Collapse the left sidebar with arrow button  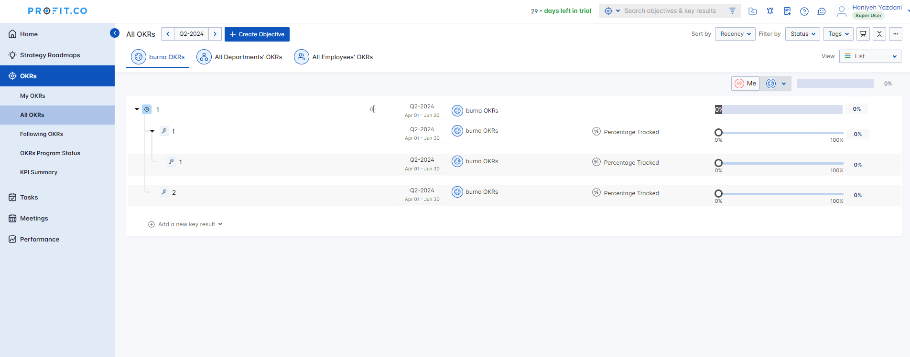point(115,33)
